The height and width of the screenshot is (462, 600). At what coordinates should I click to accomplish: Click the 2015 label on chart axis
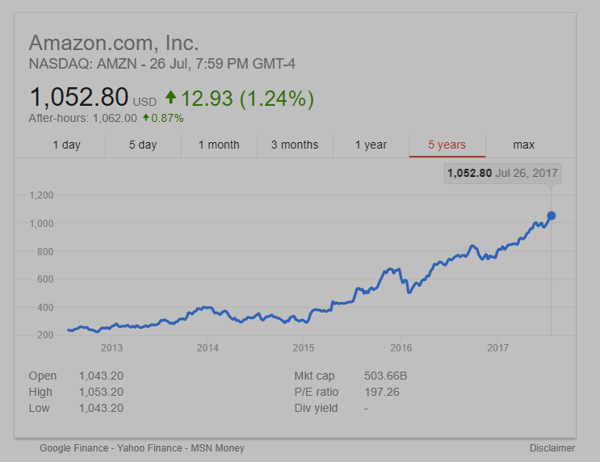pyautogui.click(x=304, y=348)
